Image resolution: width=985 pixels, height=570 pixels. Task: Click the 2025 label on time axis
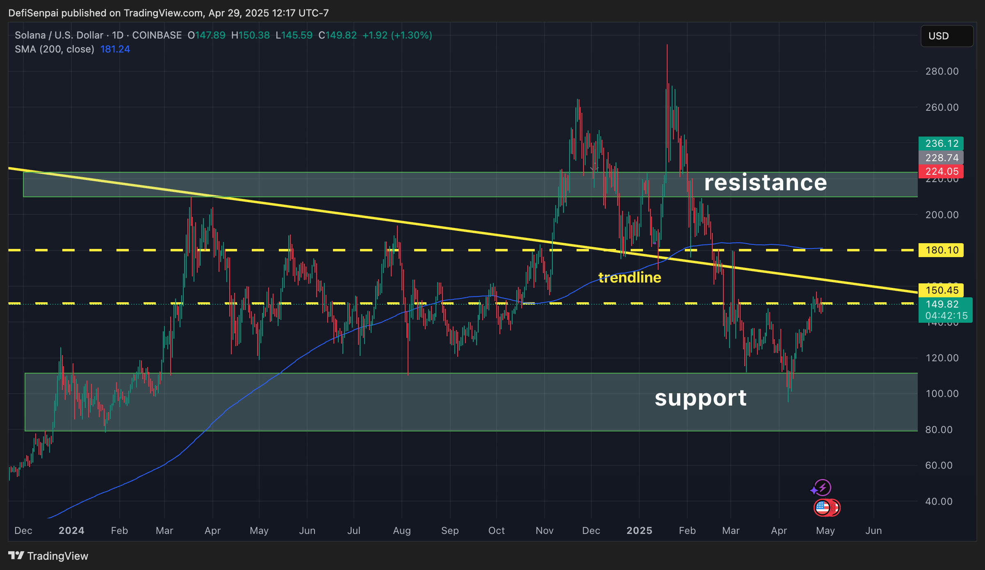[639, 531]
